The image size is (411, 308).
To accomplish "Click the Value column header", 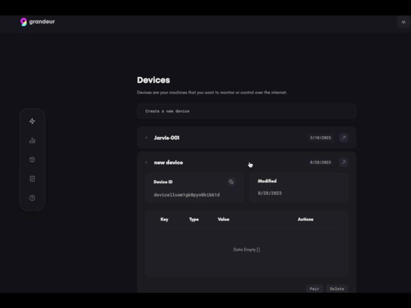I will click(x=223, y=219).
